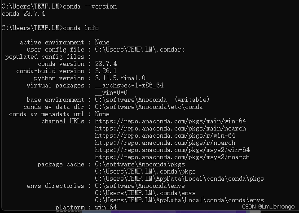The image size is (299, 213).
Task: Open the pkgs/main/noarch channel URL
Action: pos(171,128)
